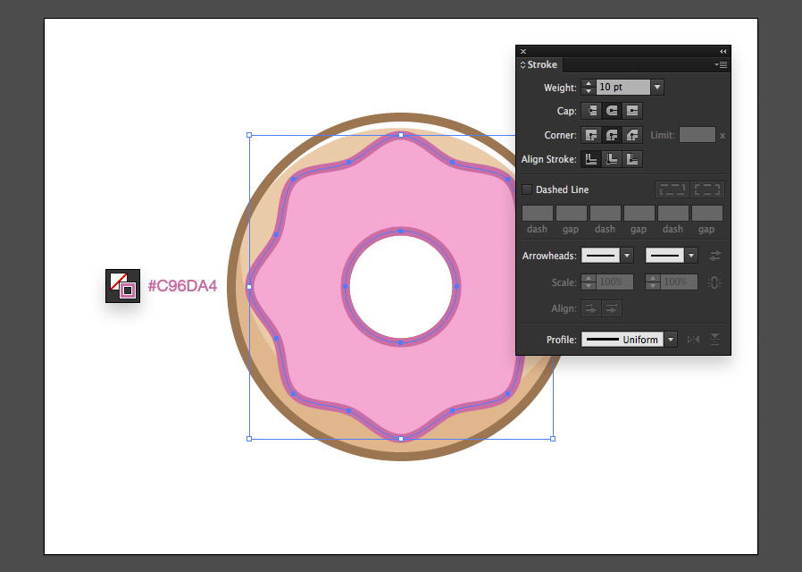The width and height of the screenshot is (802, 572).
Task: Cycle Stroke panel display options arrows
Action: pos(522,65)
